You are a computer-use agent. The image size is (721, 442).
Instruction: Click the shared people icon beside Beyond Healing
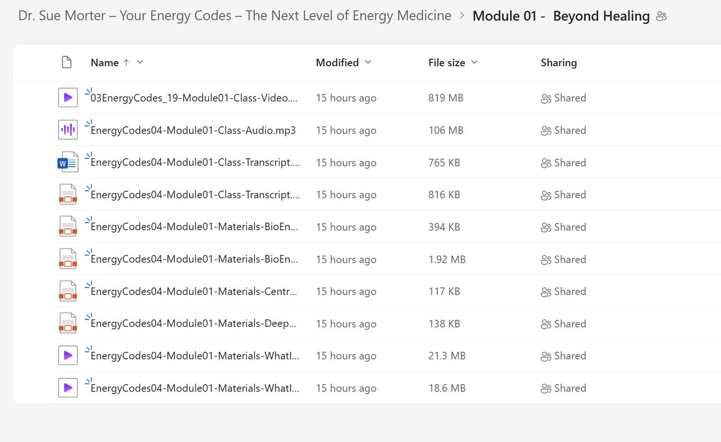[662, 16]
